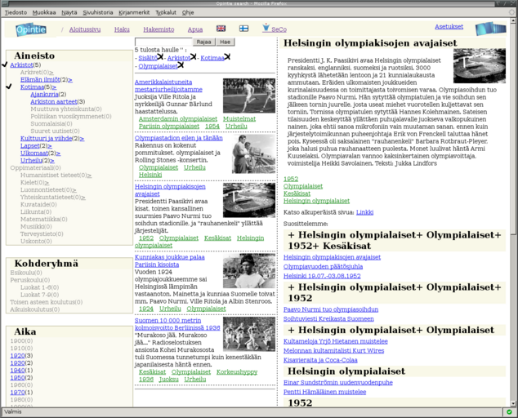
Task: Click the stadium photo in article detail
Action: 480,65
